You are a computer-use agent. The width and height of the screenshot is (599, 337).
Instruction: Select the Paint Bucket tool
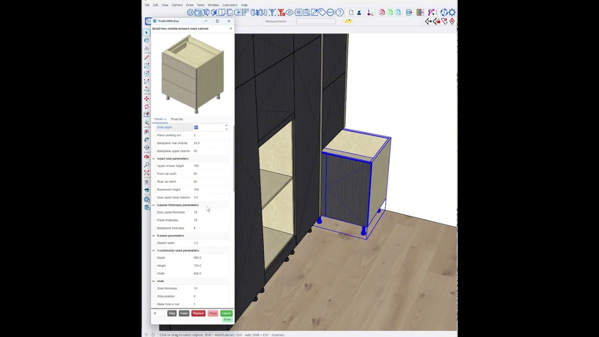pos(146,41)
